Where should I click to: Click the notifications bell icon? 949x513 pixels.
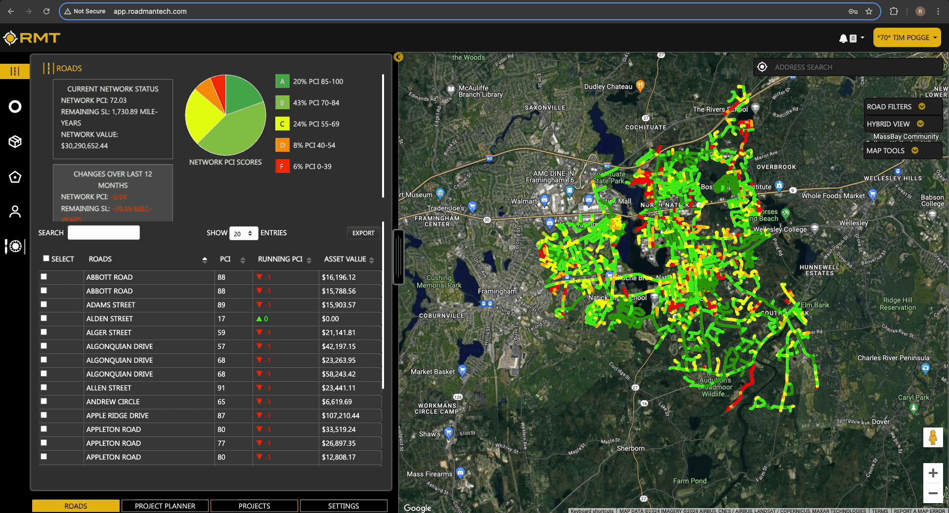pyautogui.click(x=843, y=38)
